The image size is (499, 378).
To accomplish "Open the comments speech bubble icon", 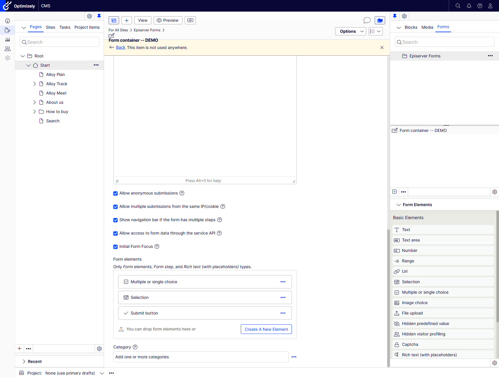I will (x=367, y=20).
